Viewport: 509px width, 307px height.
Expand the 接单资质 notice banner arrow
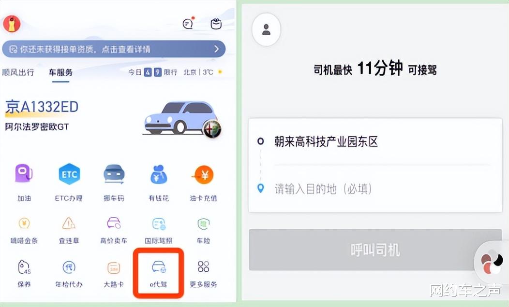(217, 49)
